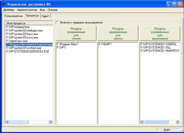Click left scroll arrow of process list
Screen dimensions: 184x133
click(7, 122)
